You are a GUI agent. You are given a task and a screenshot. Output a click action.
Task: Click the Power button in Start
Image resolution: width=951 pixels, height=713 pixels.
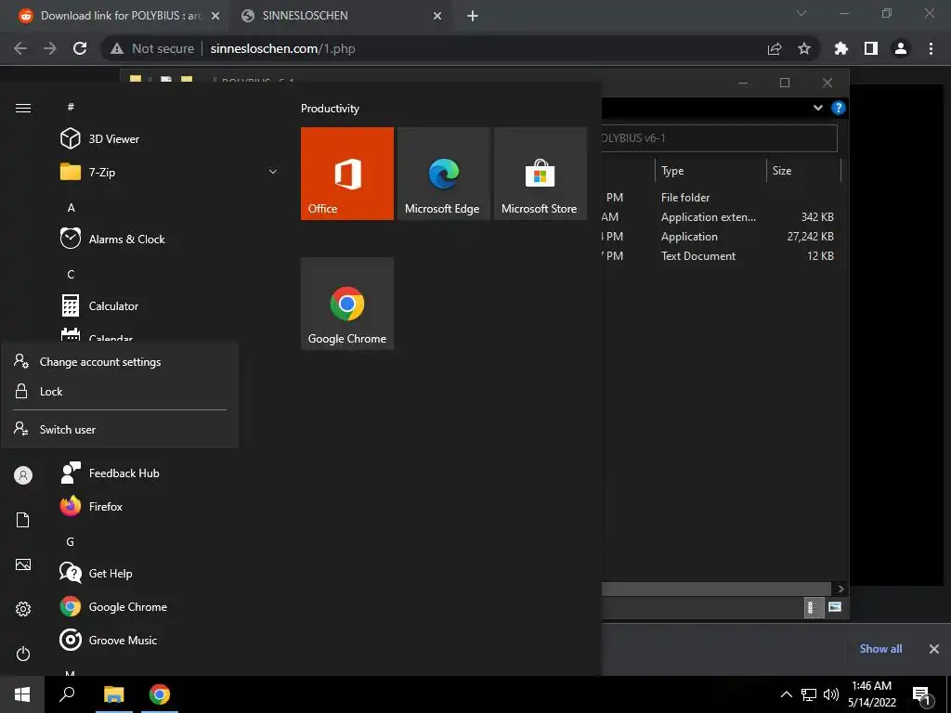tap(23, 654)
